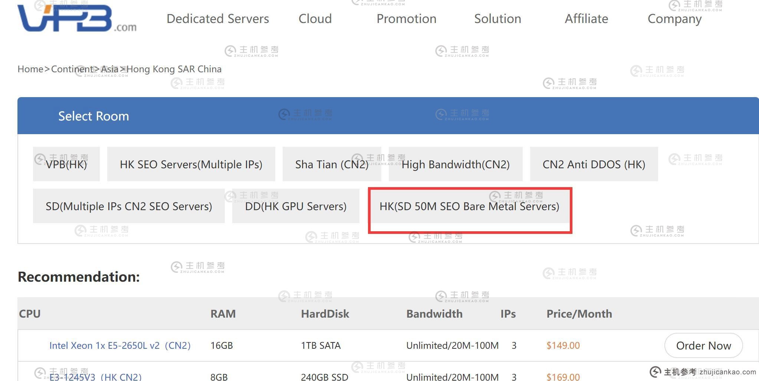Click the 16GB RAM cell
This screenshot has width=759, height=381.
[x=221, y=345]
